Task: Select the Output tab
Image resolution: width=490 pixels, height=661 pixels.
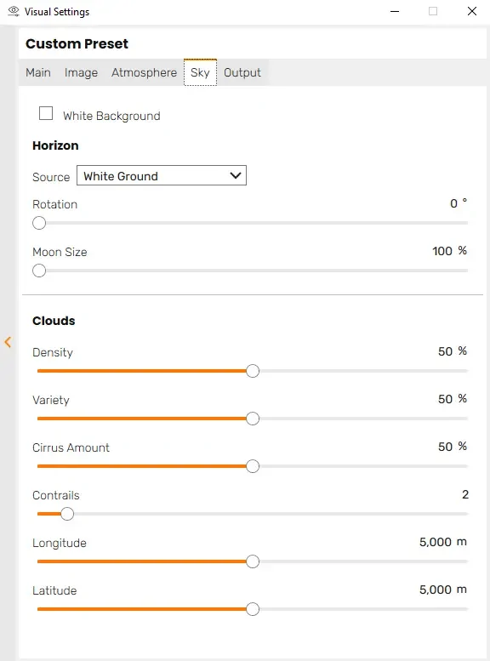Action: [242, 72]
